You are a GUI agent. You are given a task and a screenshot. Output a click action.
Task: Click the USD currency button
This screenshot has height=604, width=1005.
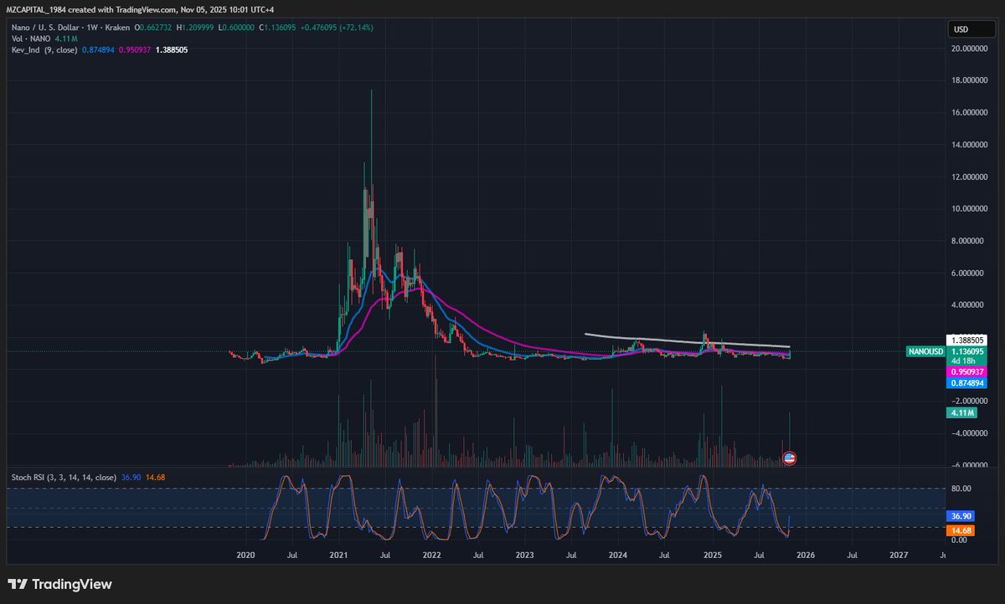click(x=970, y=28)
